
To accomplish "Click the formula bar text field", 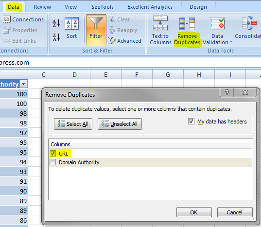I will [130, 62].
